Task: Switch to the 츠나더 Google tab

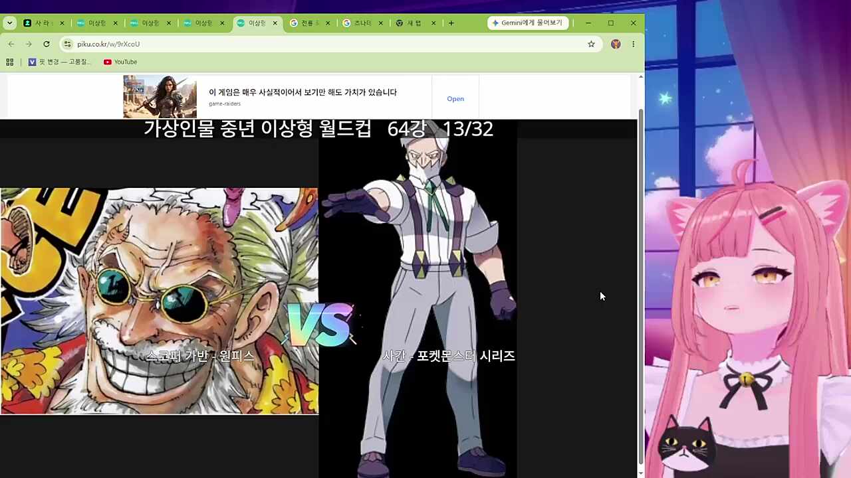Action: (364, 23)
